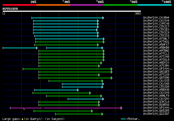Open the UniRef100_C0PC08 hit label
Screen dimensions: 174x121
(x=156, y=24)
